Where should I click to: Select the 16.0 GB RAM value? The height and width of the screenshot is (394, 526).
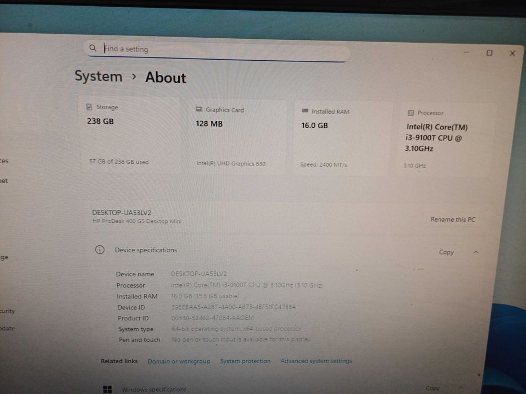315,126
